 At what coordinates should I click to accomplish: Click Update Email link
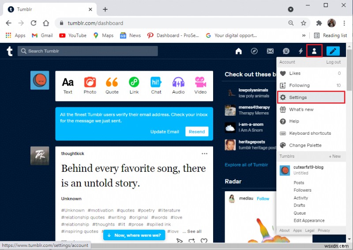[165, 132]
